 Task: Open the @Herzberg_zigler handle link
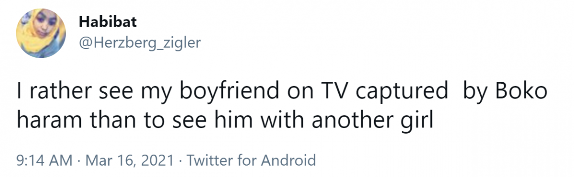tap(140, 43)
